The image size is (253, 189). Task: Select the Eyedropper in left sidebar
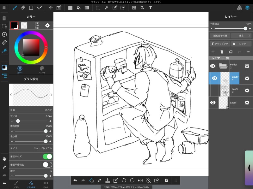tap(4, 167)
